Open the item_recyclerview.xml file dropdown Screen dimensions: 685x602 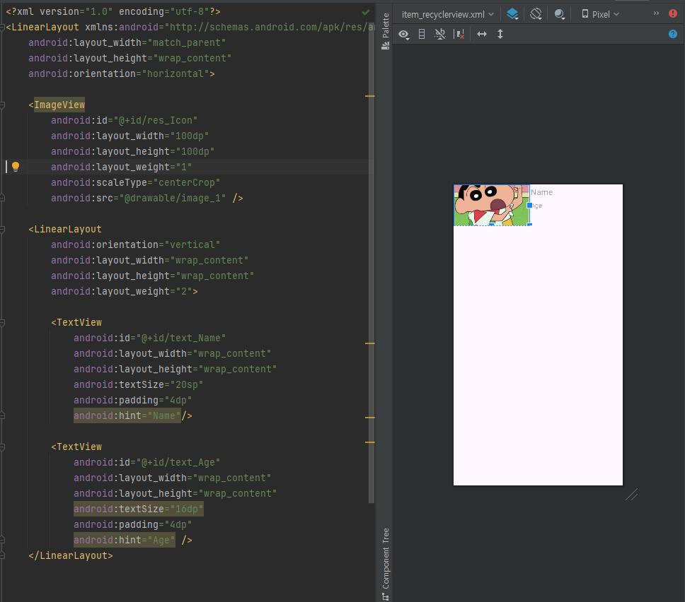click(x=448, y=14)
